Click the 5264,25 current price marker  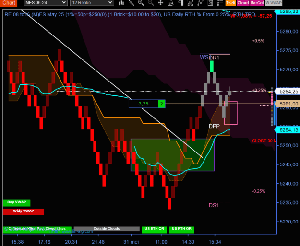click(287, 92)
